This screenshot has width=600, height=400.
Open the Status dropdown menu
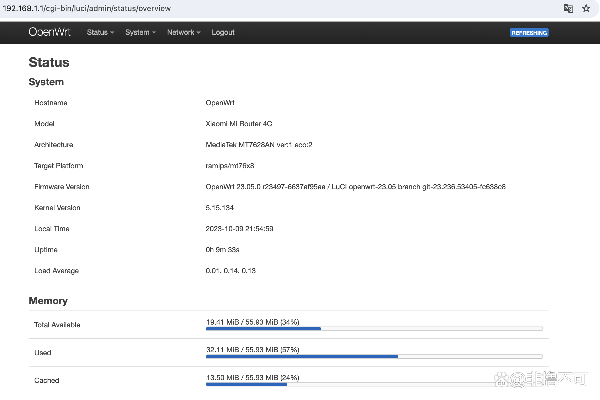click(100, 32)
